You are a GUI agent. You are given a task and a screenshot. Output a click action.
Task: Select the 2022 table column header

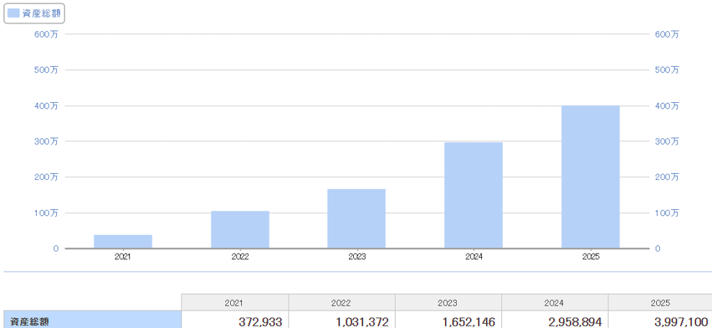pyautogui.click(x=341, y=303)
